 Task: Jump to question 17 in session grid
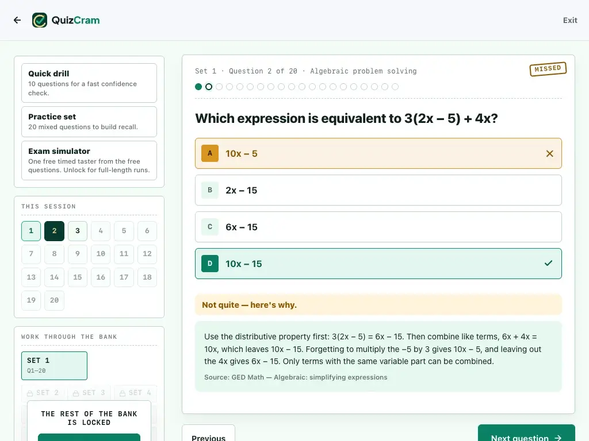point(124,277)
